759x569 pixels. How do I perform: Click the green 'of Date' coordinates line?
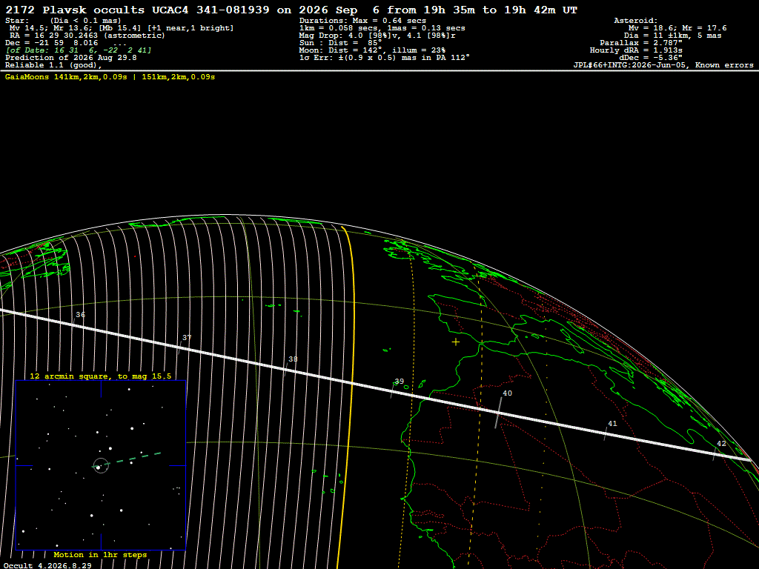pyautogui.click(x=79, y=50)
